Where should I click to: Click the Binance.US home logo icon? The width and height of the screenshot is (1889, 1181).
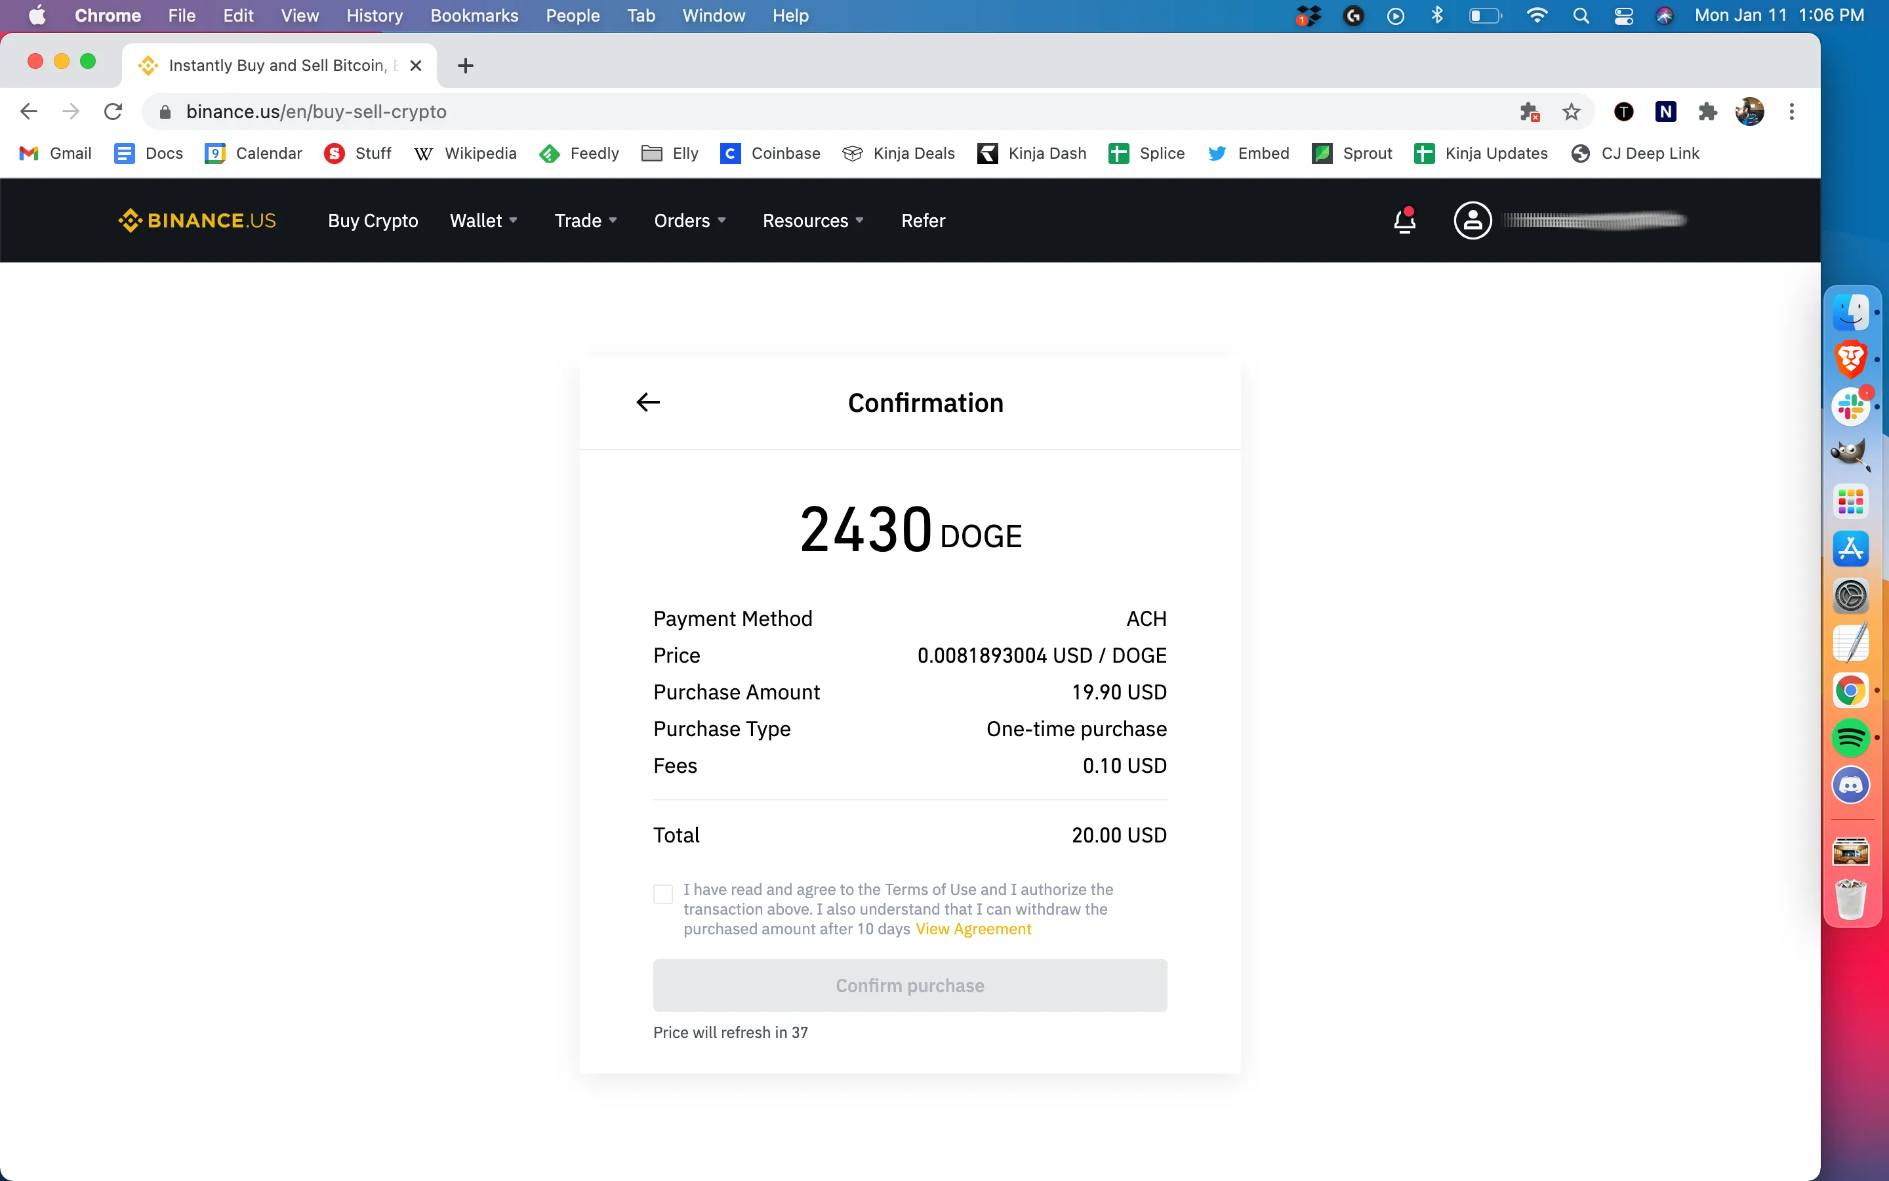pyautogui.click(x=196, y=219)
